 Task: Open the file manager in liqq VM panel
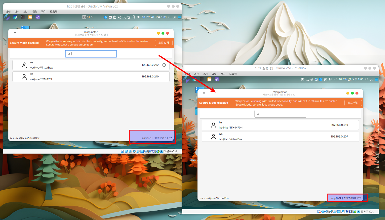point(30,17)
